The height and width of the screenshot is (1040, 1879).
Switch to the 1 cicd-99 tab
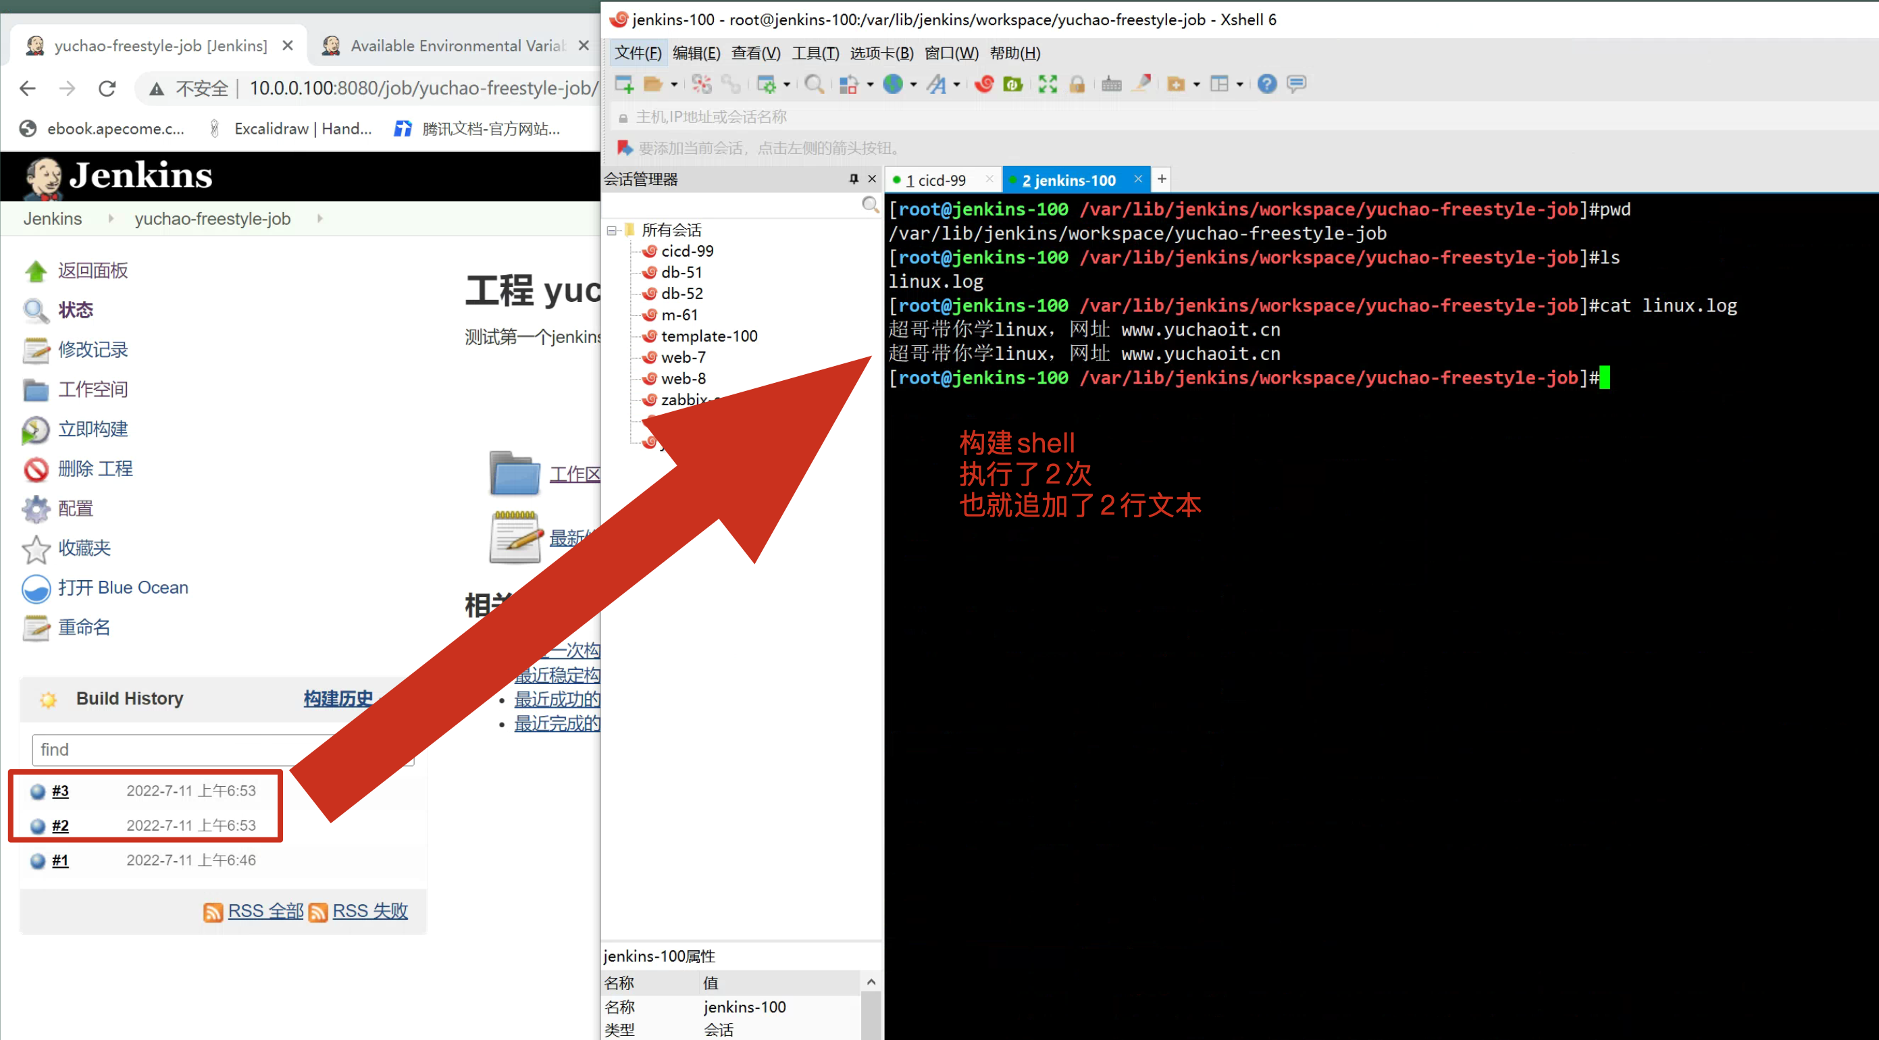pyautogui.click(x=936, y=180)
